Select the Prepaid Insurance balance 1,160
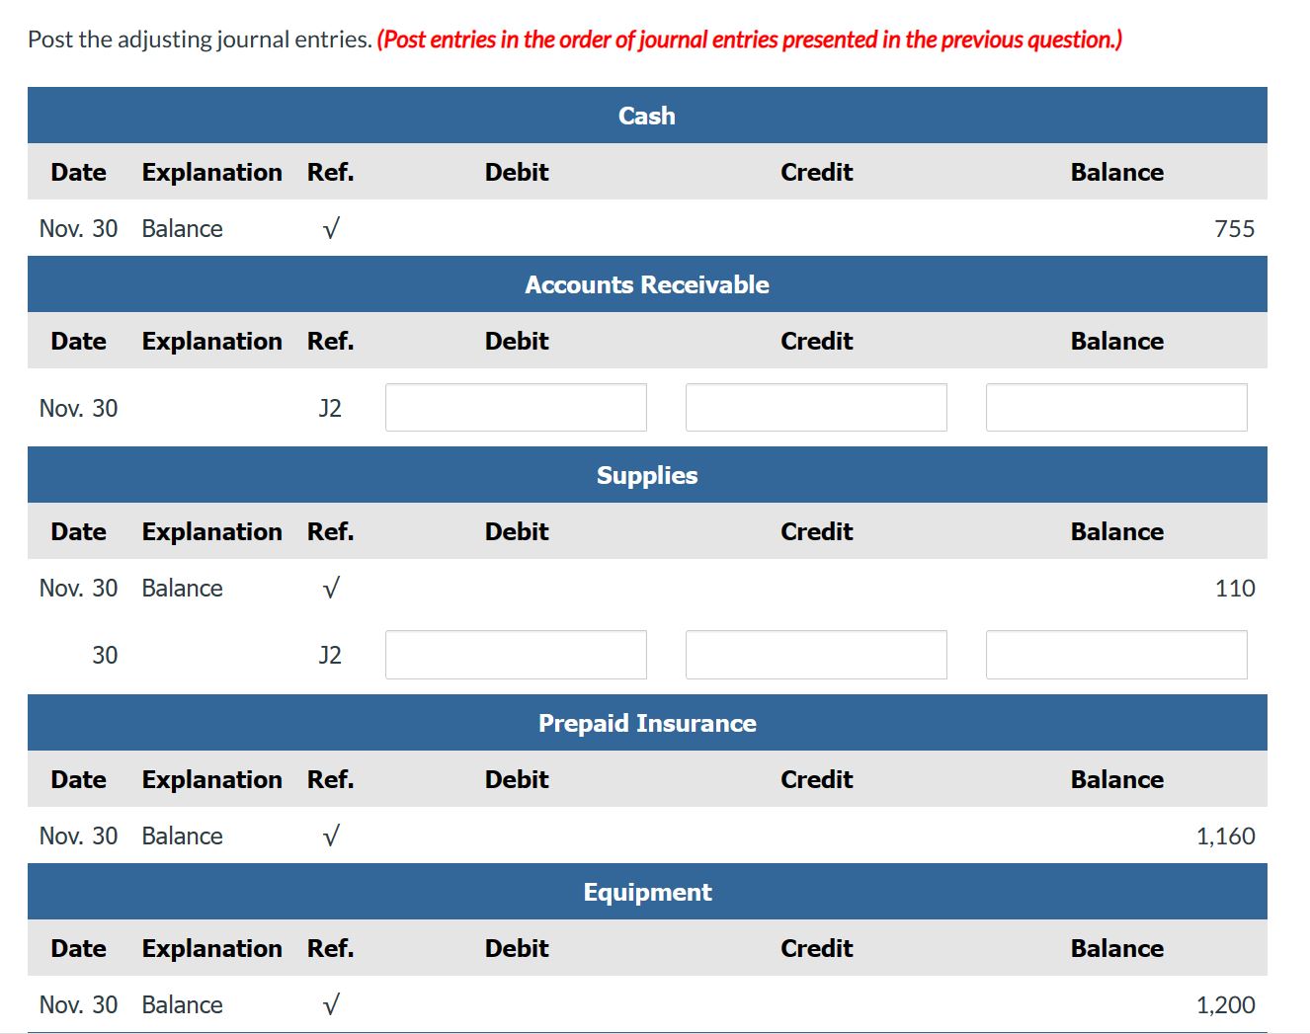The height and width of the screenshot is (1034, 1310). point(1225,836)
